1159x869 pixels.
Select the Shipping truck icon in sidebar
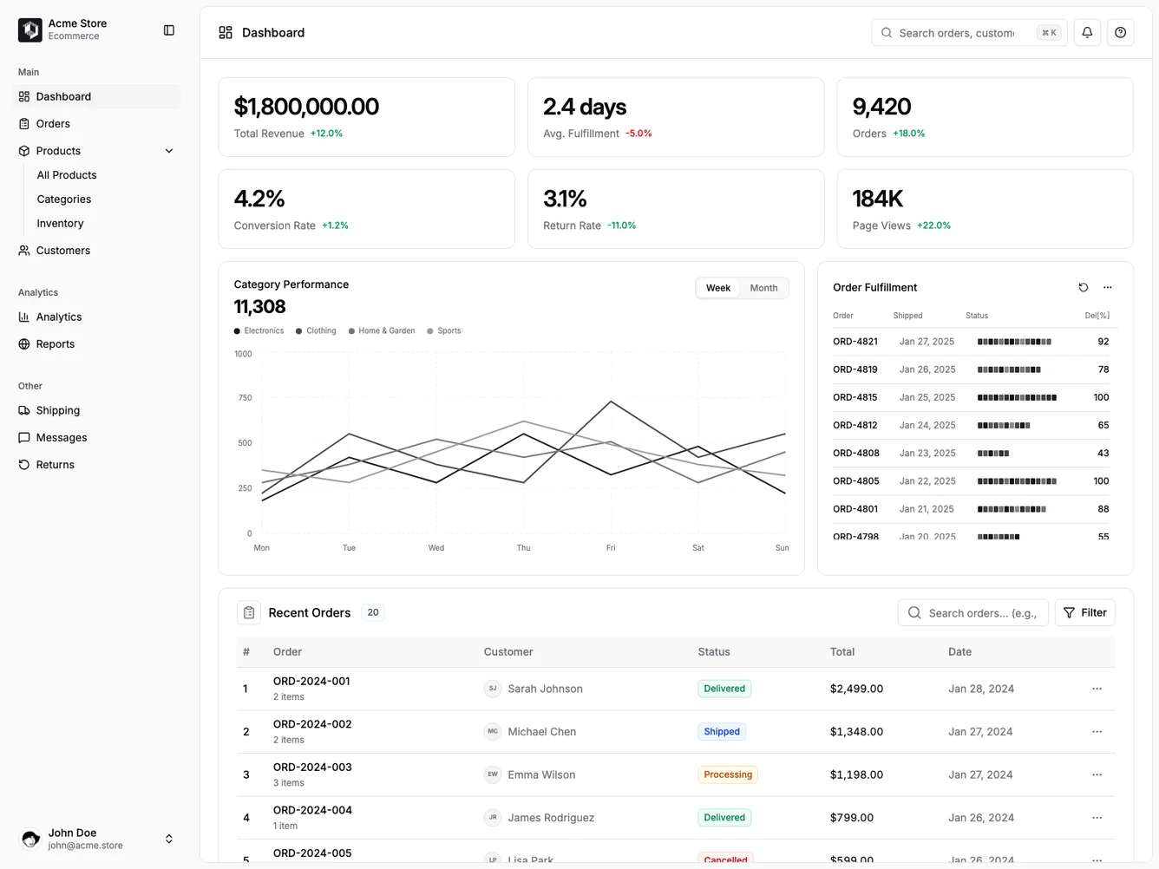coord(24,410)
